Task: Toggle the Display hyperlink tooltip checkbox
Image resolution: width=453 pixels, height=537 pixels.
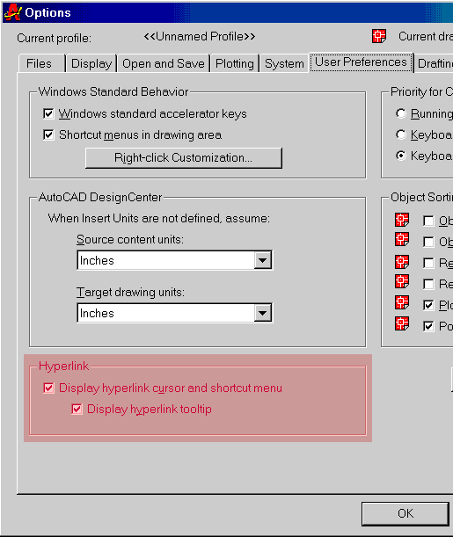Action: (77, 409)
